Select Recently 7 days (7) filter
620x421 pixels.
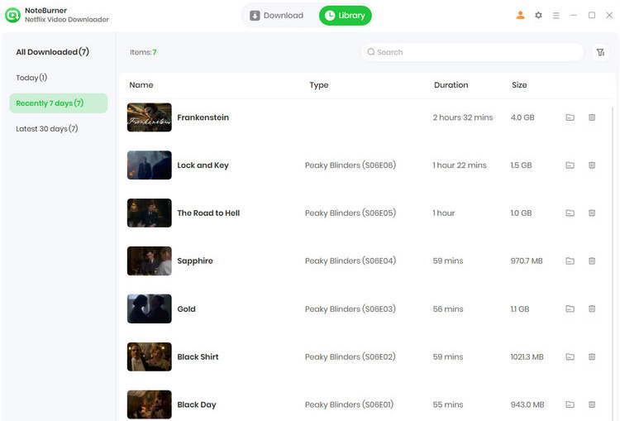pyautogui.click(x=59, y=103)
